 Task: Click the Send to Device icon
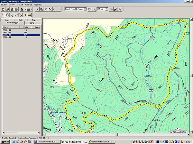click(22, 9)
